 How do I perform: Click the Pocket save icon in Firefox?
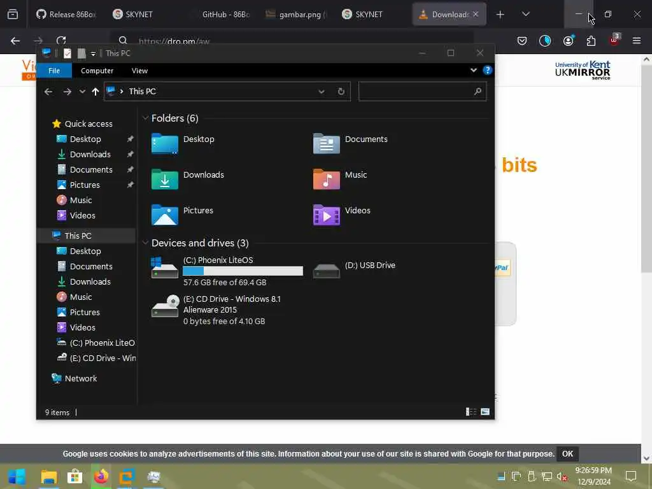point(522,40)
